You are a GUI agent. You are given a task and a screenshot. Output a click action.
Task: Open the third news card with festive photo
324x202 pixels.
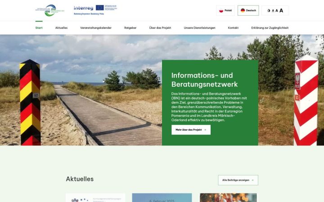click(228, 198)
